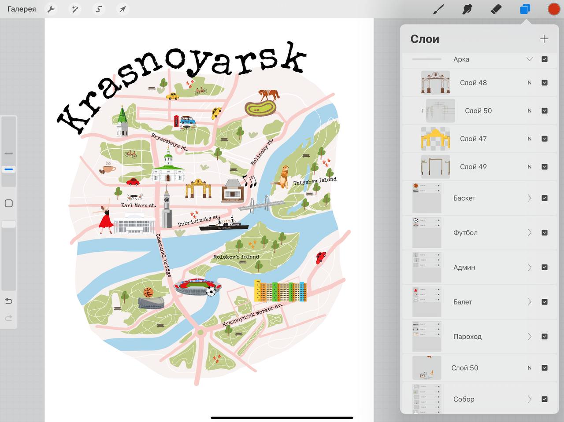
Task: Expand the Пароход group
Action: tap(530, 337)
